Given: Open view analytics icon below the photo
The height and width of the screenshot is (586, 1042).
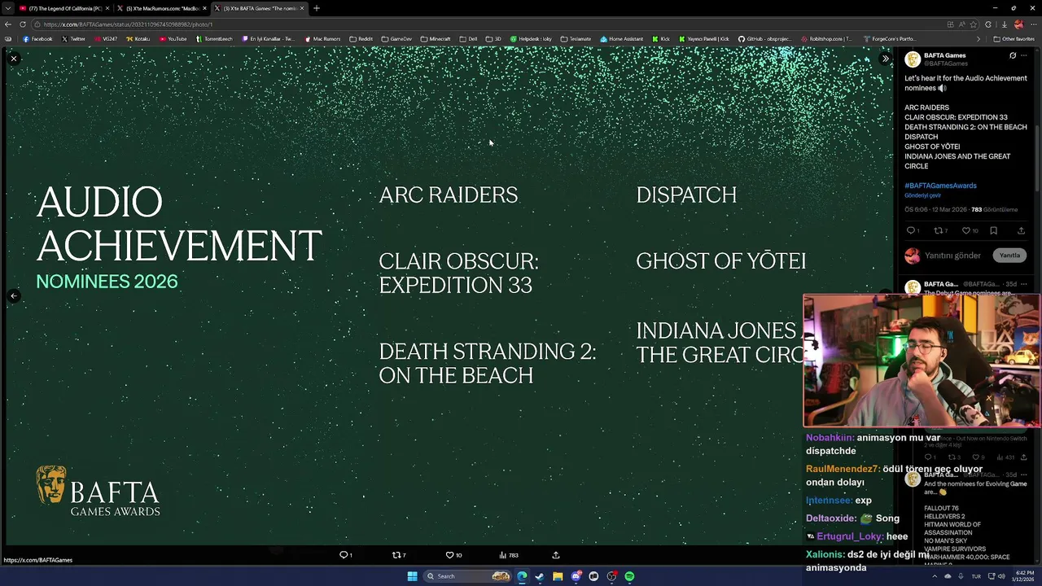Looking at the screenshot, I should click(x=503, y=555).
